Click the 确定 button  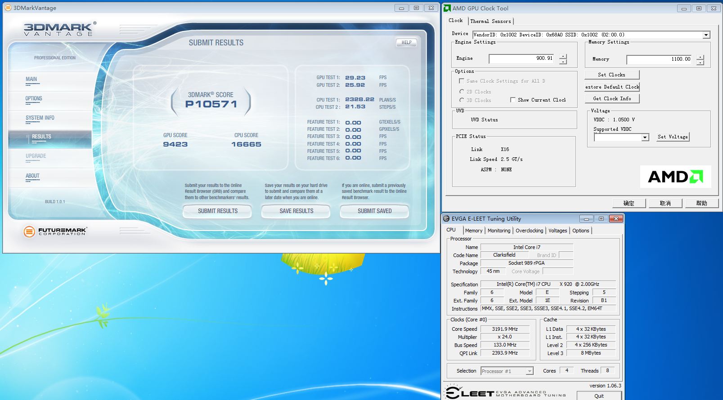click(629, 203)
